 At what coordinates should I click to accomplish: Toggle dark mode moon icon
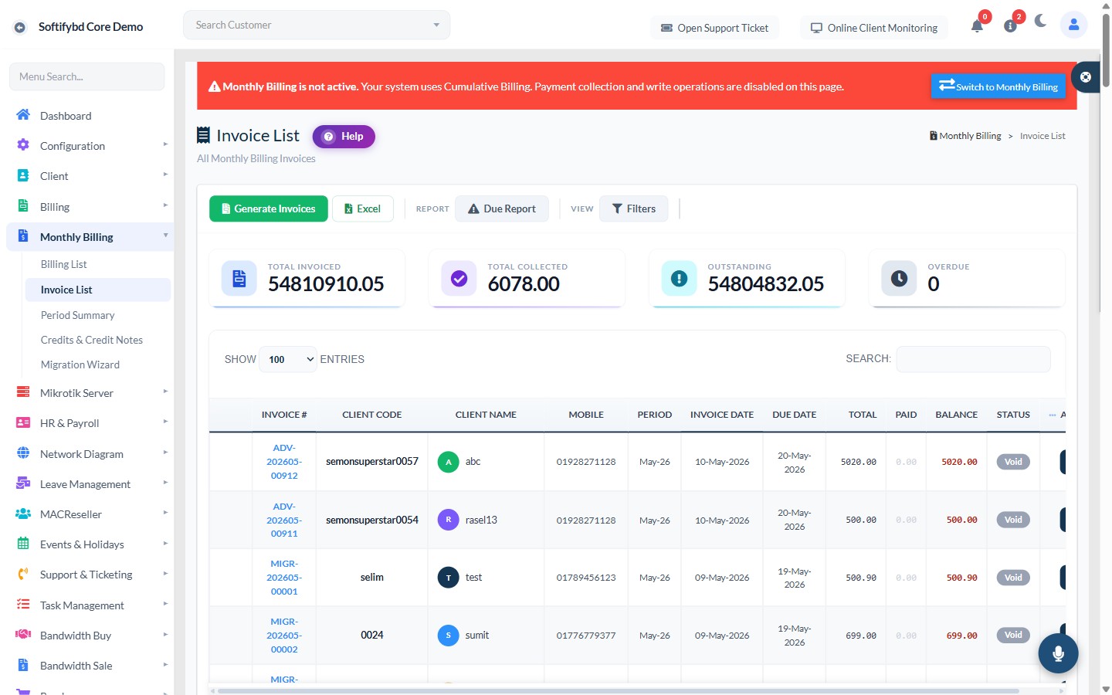[x=1041, y=21]
